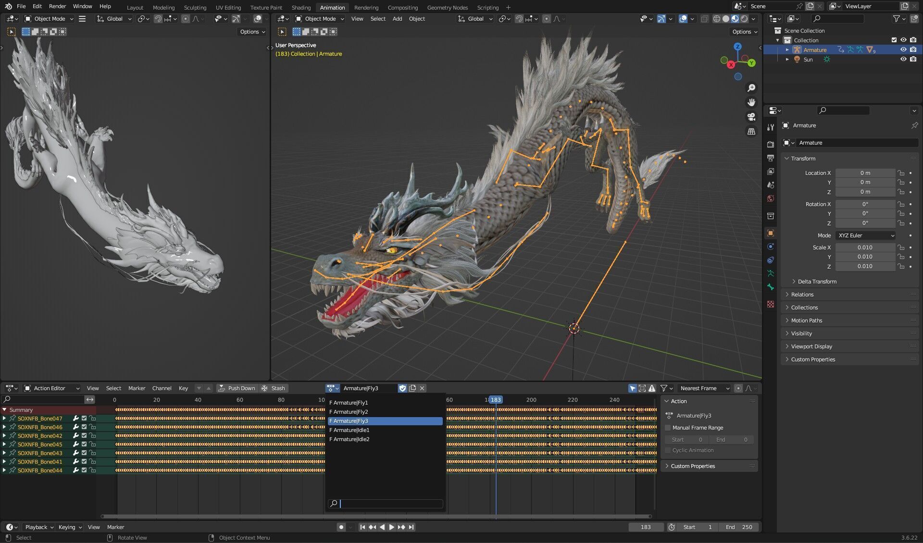Viewport: 923px width, 543px height.
Task: Click the Stash button
Action: tap(274, 388)
